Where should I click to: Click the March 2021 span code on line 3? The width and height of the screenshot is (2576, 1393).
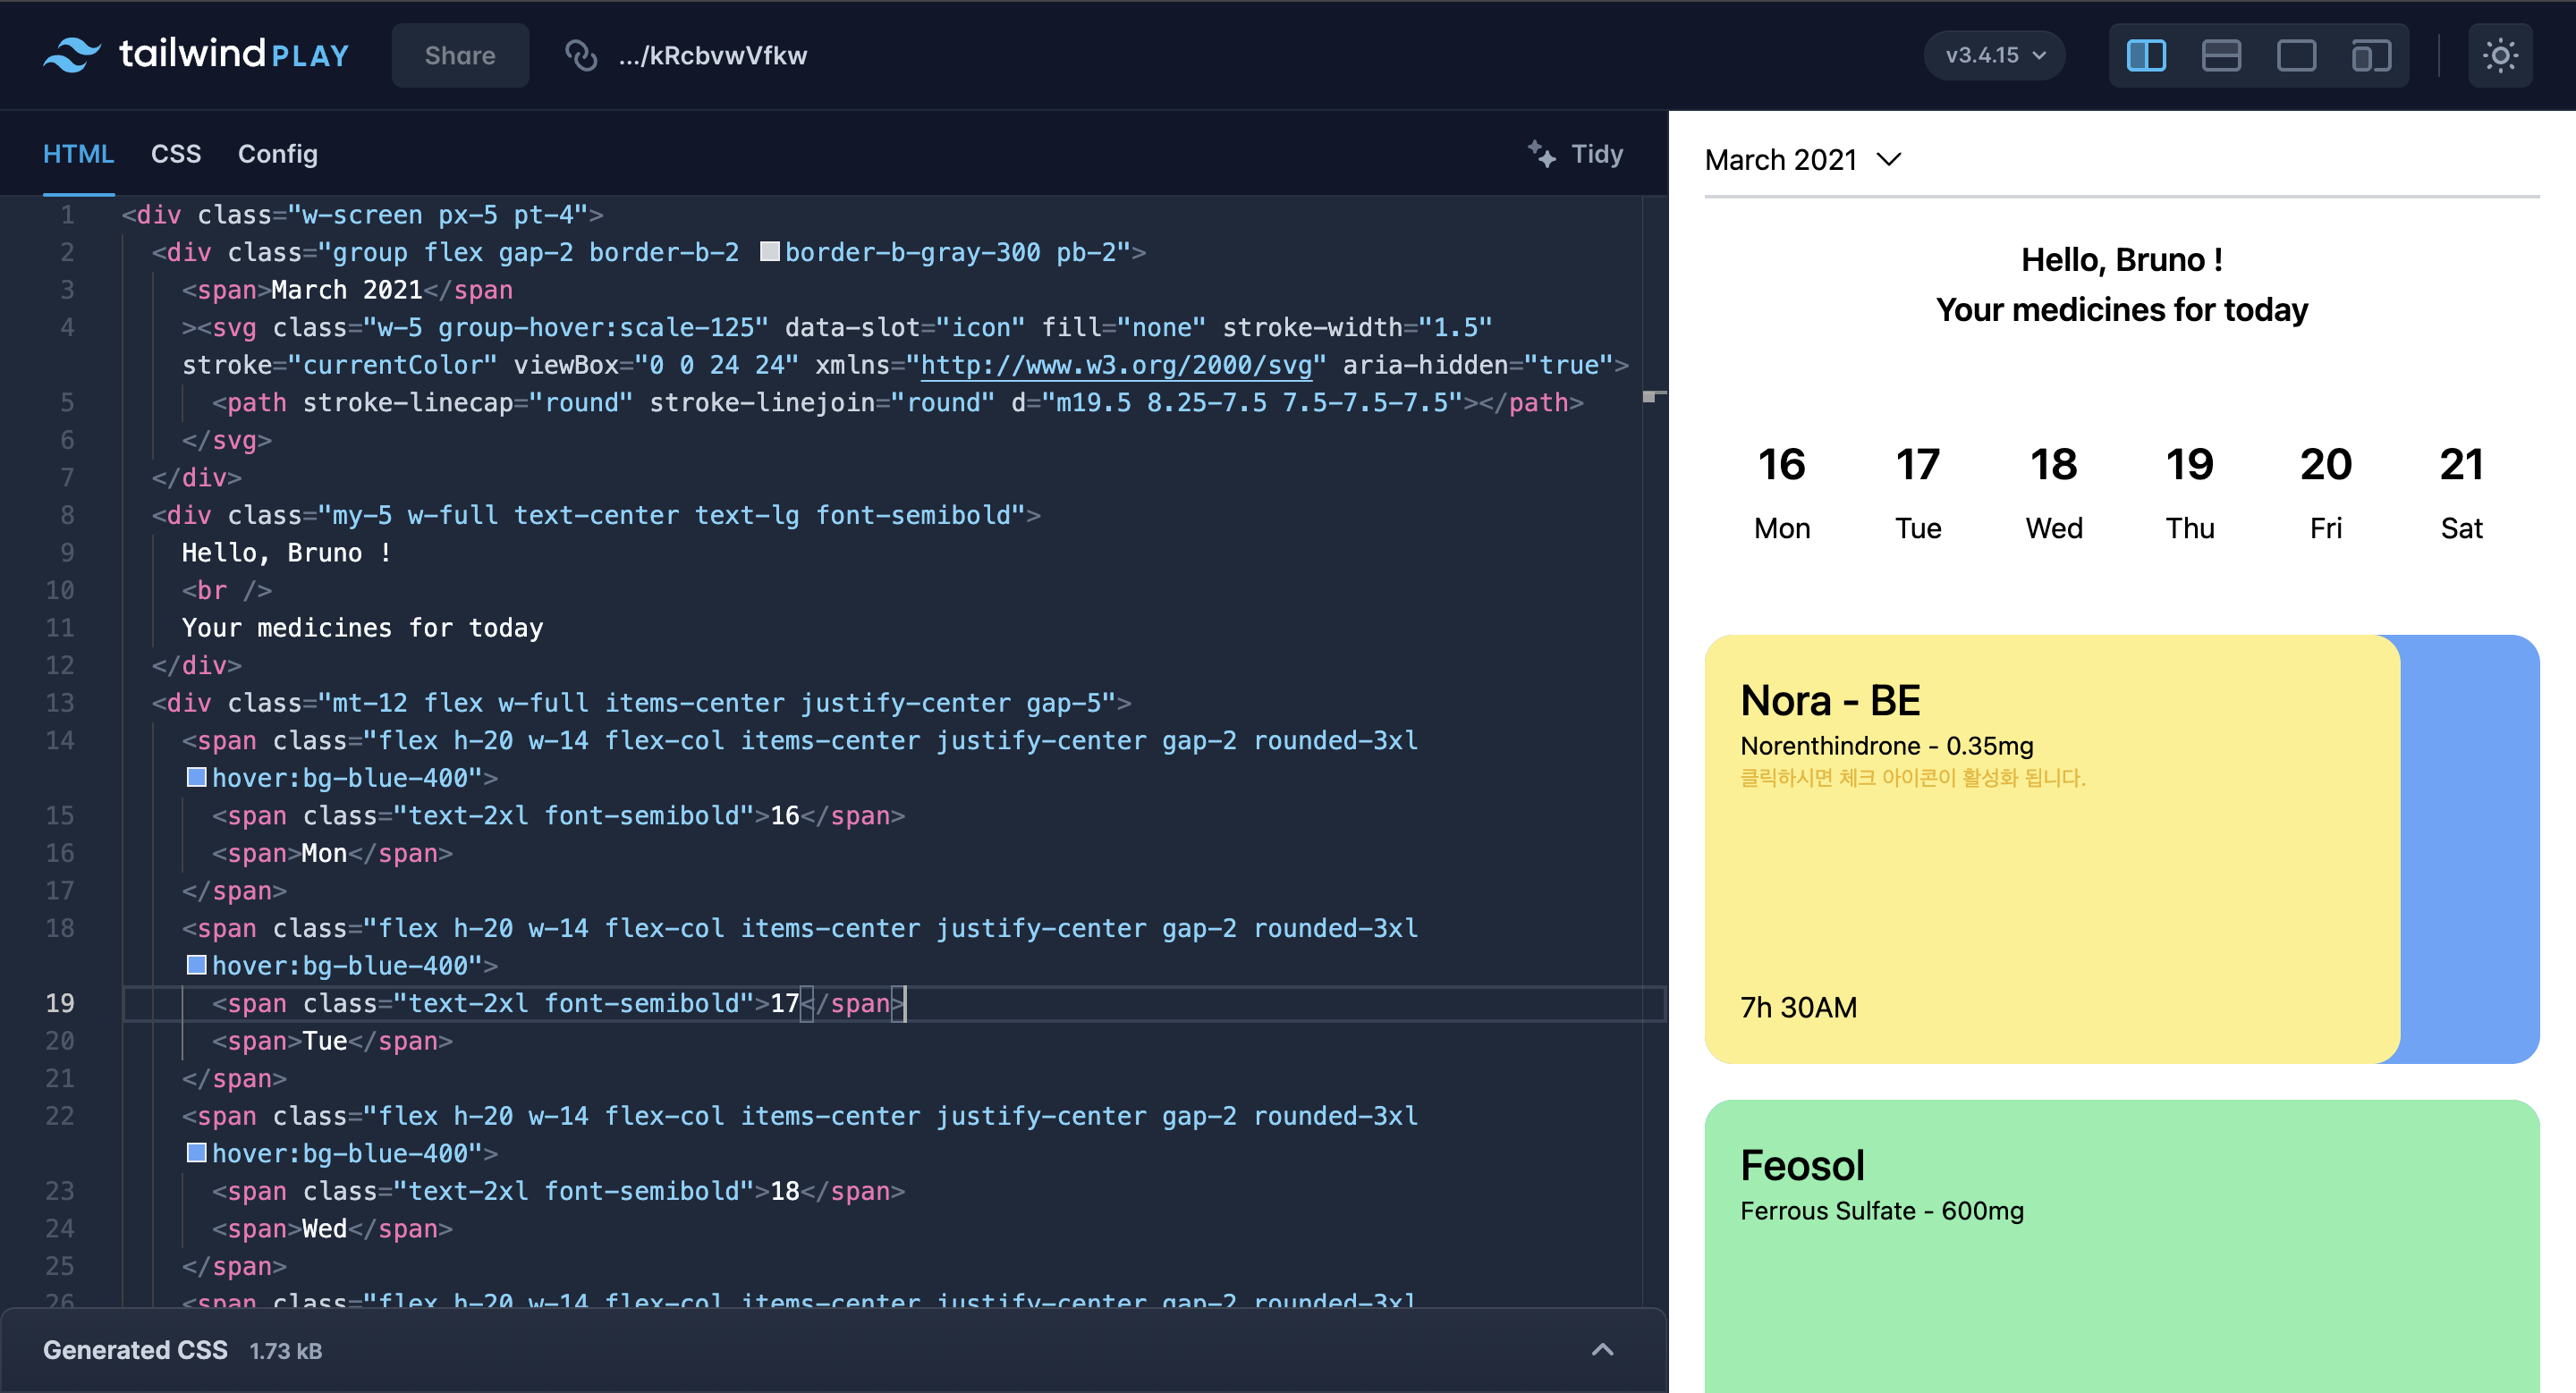pos(347,290)
